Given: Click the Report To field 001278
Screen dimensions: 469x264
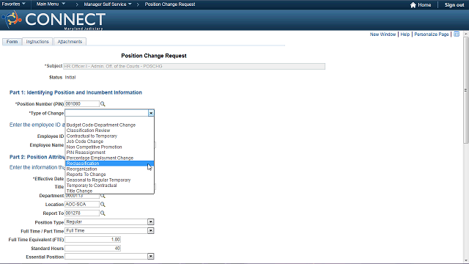Looking at the screenshot, I should 82,213.
